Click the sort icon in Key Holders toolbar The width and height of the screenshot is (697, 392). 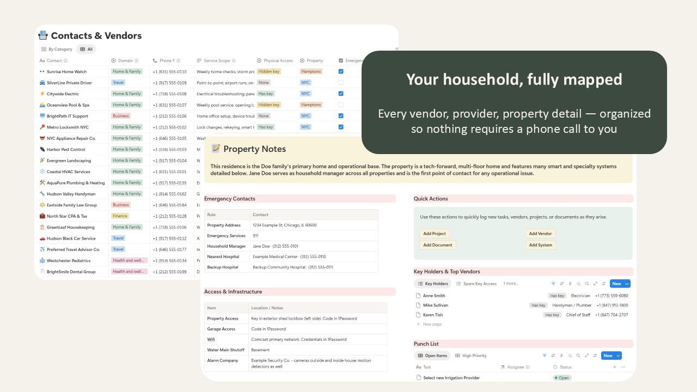(x=561, y=284)
